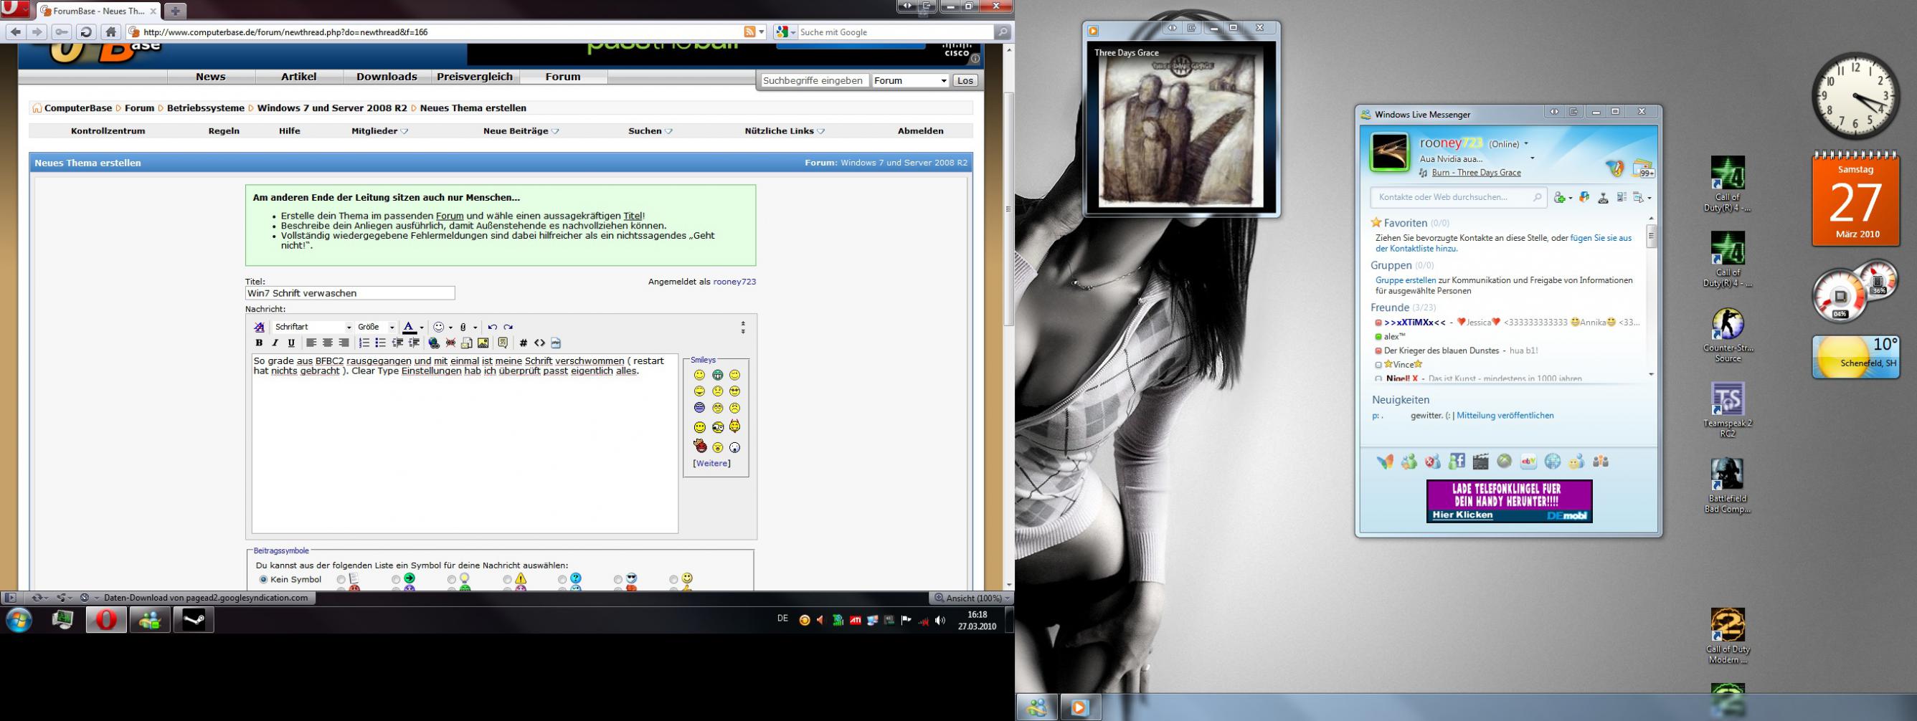The height and width of the screenshot is (721, 1917).
Task: Open the Downloads tab
Action: coord(387,77)
